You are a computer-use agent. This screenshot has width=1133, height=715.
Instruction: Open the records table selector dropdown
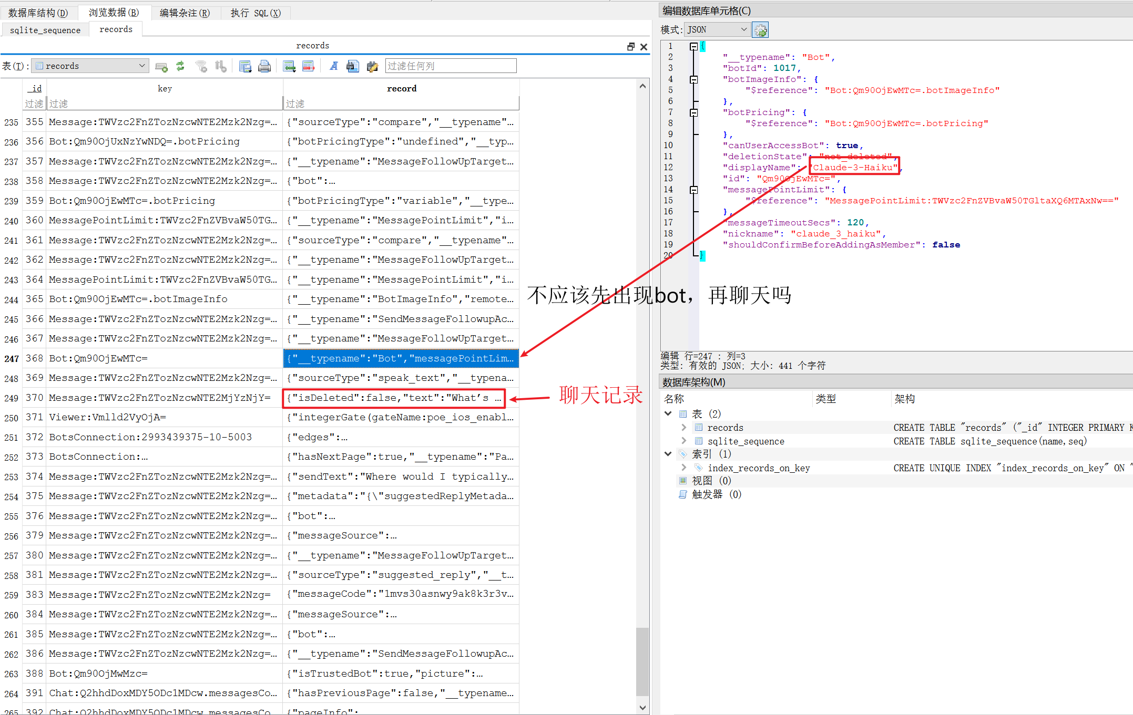[141, 66]
